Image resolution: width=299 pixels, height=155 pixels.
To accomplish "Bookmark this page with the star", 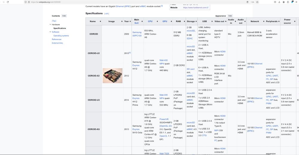I will [x=257, y=2].
